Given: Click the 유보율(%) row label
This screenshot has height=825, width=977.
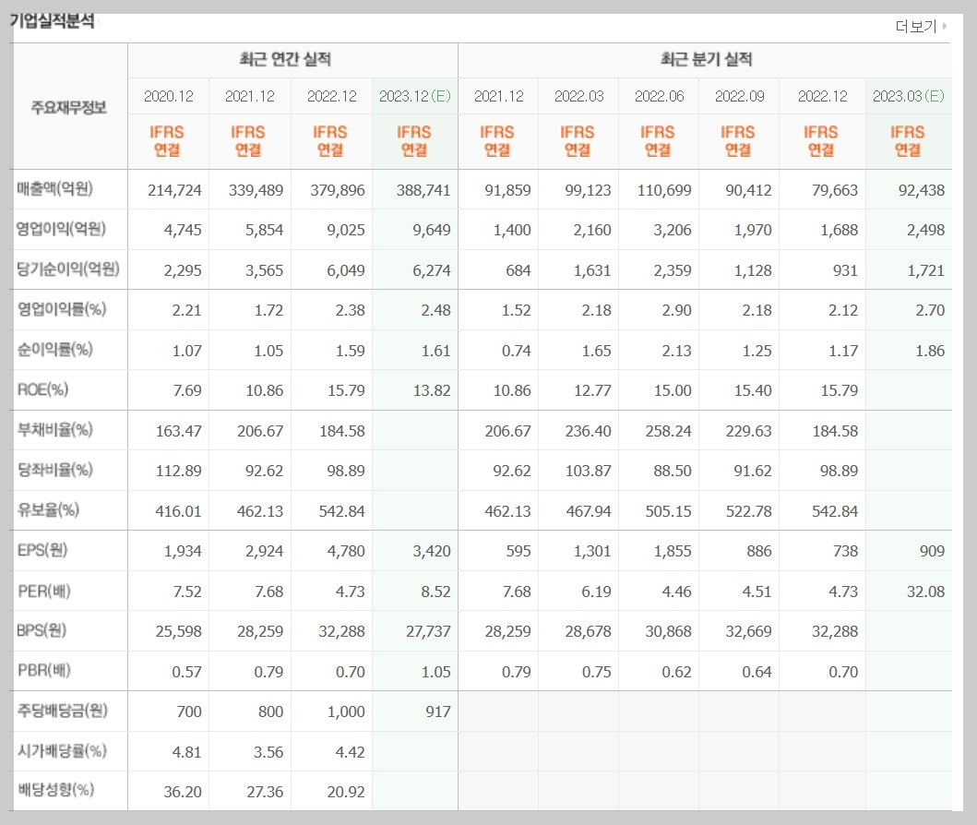Looking at the screenshot, I should [x=48, y=510].
